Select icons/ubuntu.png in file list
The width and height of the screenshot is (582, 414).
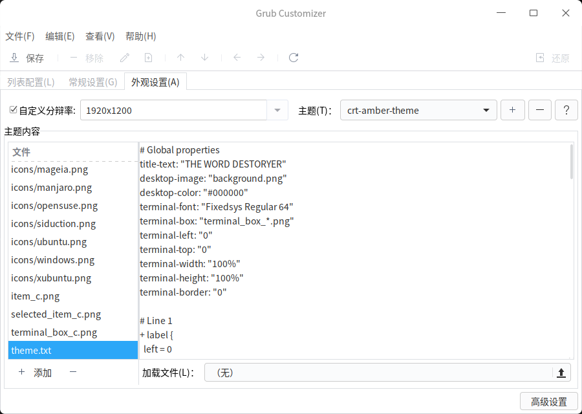coord(73,242)
